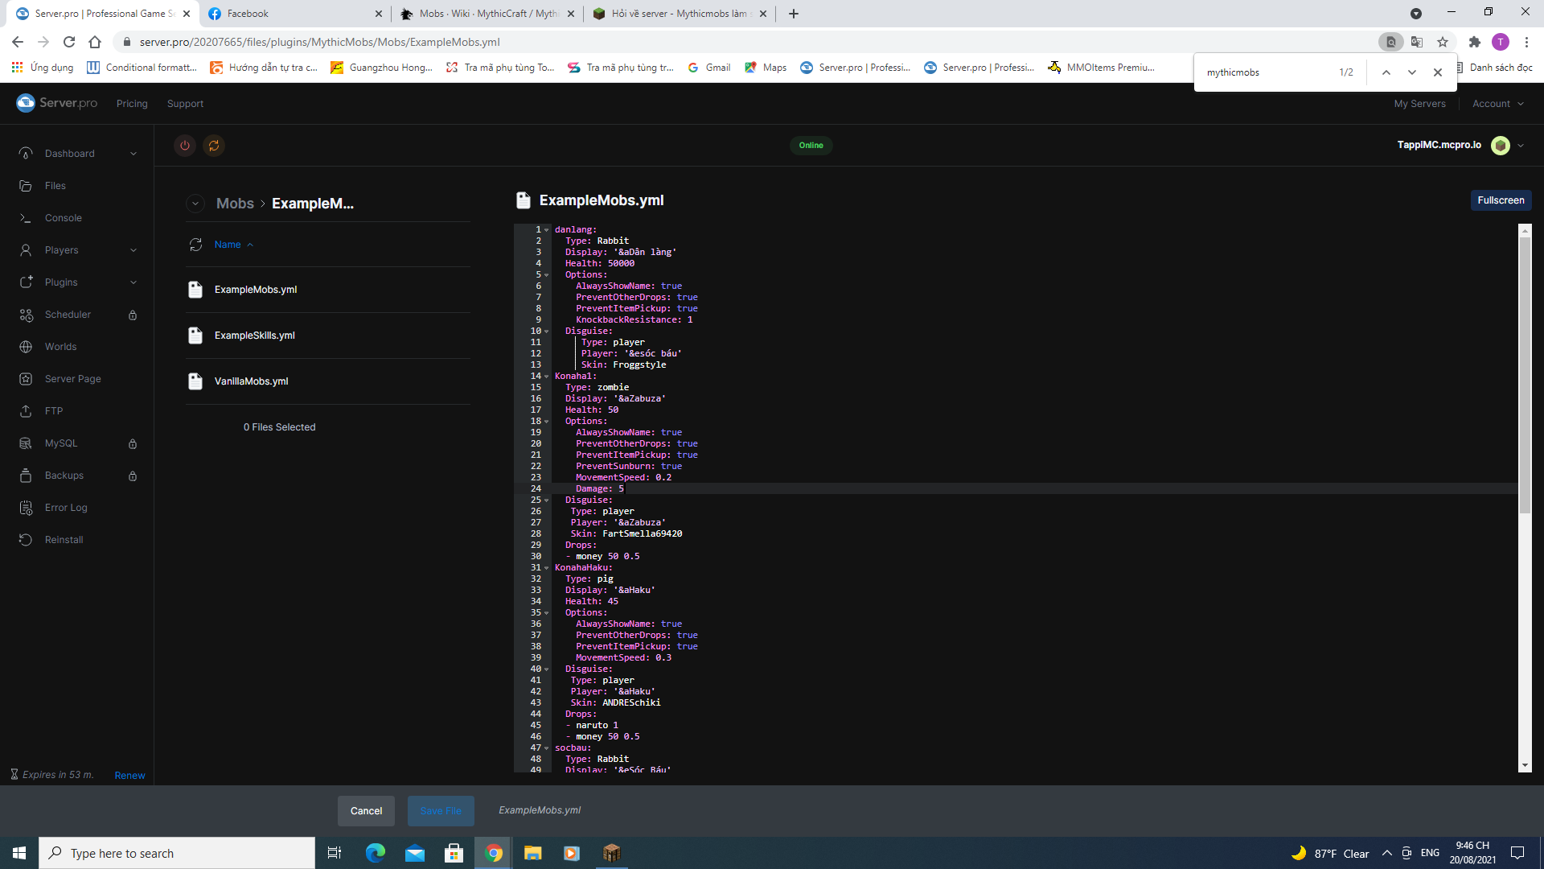
Task: Open the Reinstall sidebar item
Action: point(64,540)
